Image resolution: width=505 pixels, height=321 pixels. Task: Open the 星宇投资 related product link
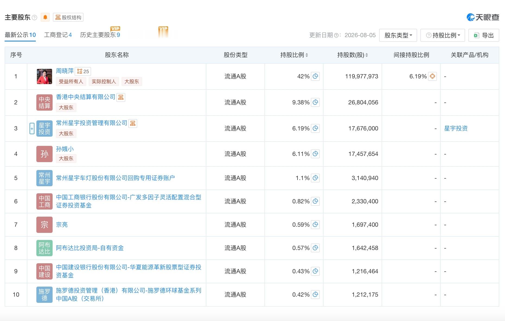456,129
